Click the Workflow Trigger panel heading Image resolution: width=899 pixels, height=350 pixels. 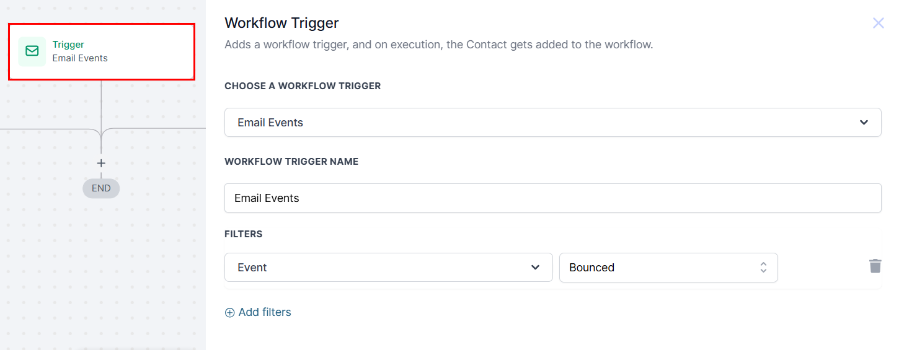coord(281,23)
